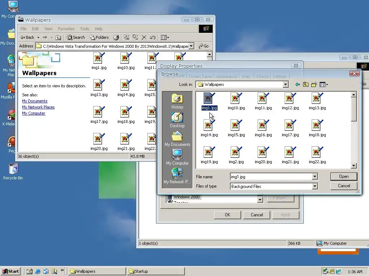Open My Network Places in Browse places bar
The height and width of the screenshot is (276, 369).
coord(177,176)
